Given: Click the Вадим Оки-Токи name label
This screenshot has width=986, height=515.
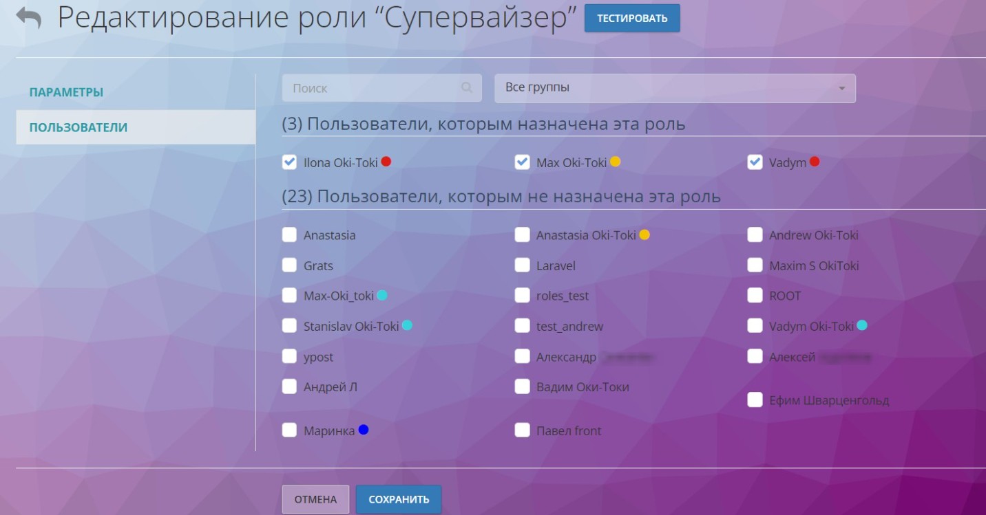Looking at the screenshot, I should 583,387.
